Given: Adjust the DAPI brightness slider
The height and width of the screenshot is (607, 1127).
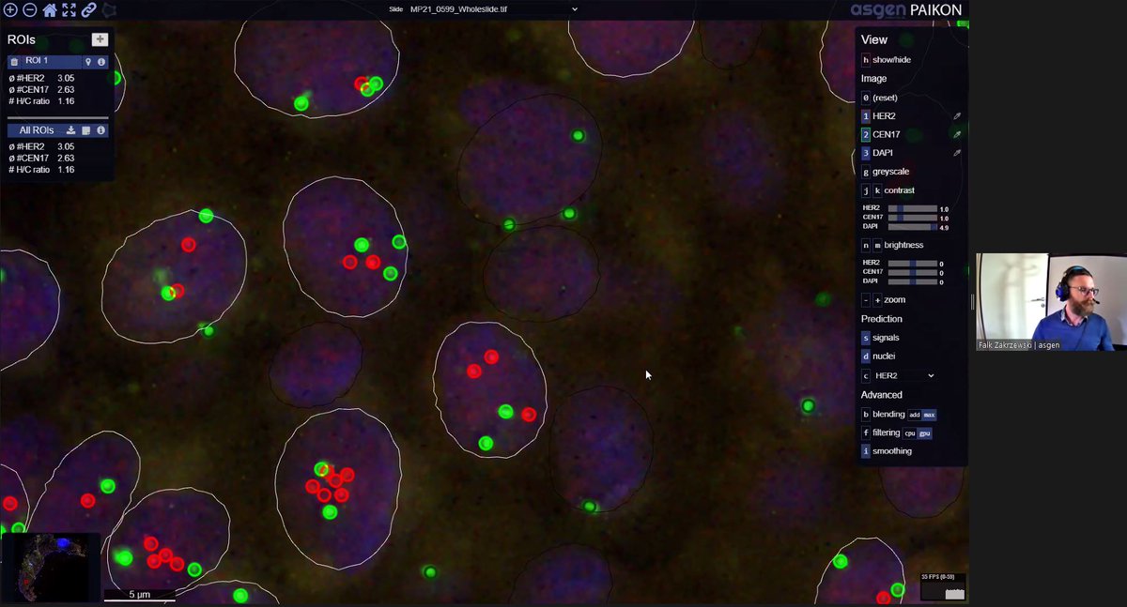Looking at the screenshot, I should 912,281.
